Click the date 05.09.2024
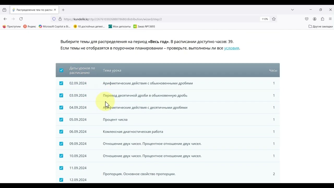 [x=78, y=120]
